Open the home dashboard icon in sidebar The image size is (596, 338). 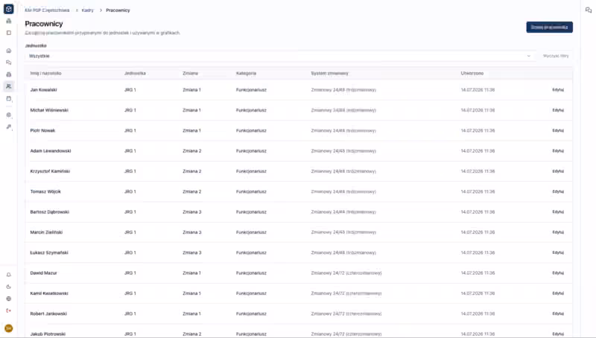[9, 51]
